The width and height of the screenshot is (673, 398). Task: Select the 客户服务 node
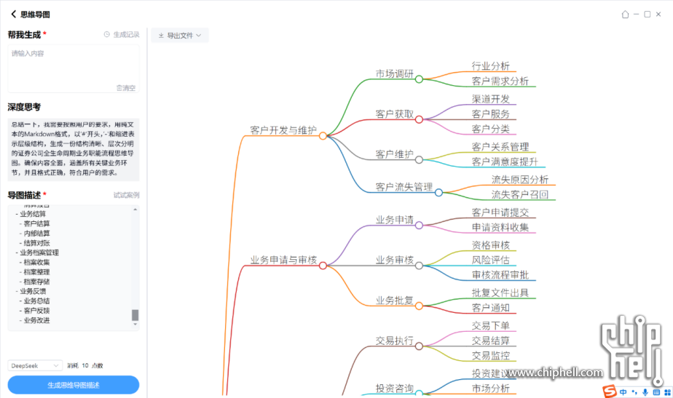point(491,114)
